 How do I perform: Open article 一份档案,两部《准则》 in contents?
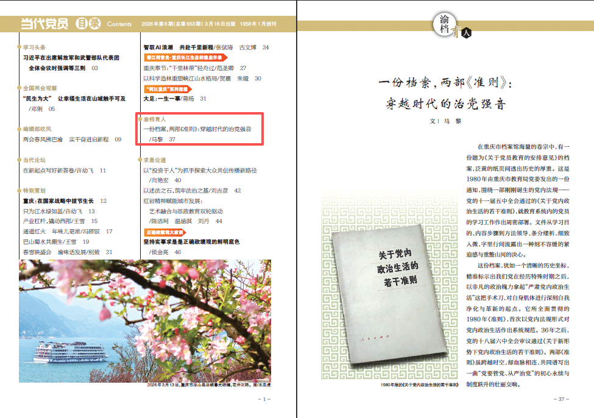(197, 129)
